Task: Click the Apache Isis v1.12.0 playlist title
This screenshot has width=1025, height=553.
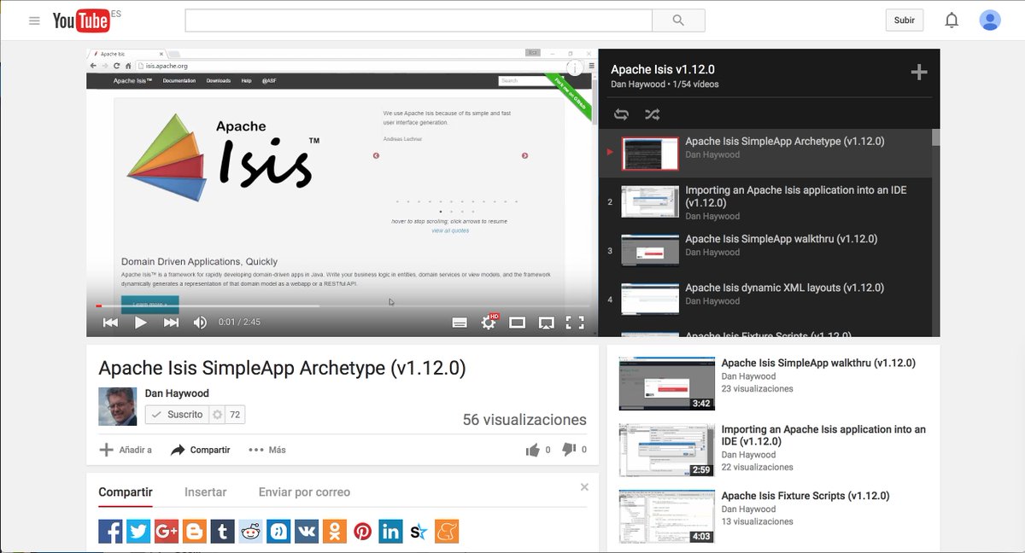Action: tap(663, 69)
